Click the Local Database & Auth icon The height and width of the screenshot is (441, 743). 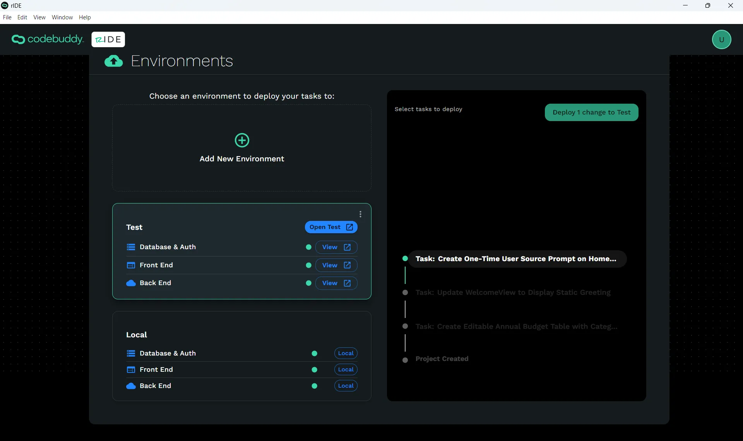131,354
